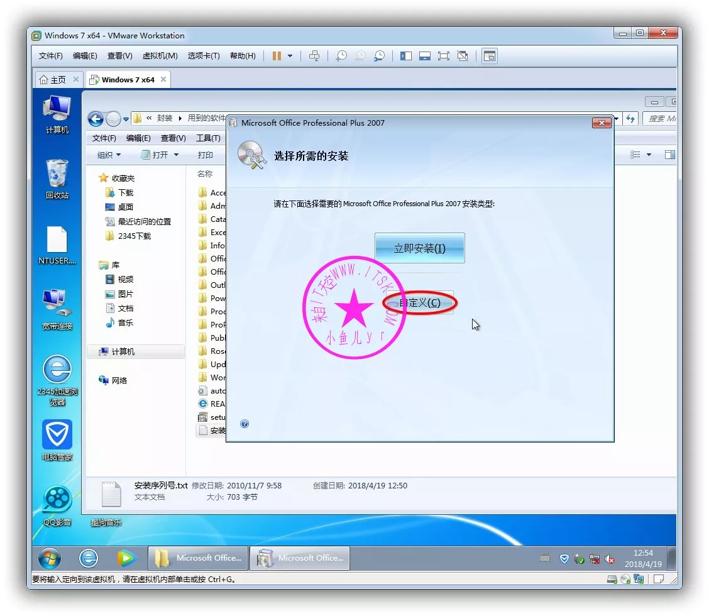Select 计算机 in the navigation pane

click(123, 352)
